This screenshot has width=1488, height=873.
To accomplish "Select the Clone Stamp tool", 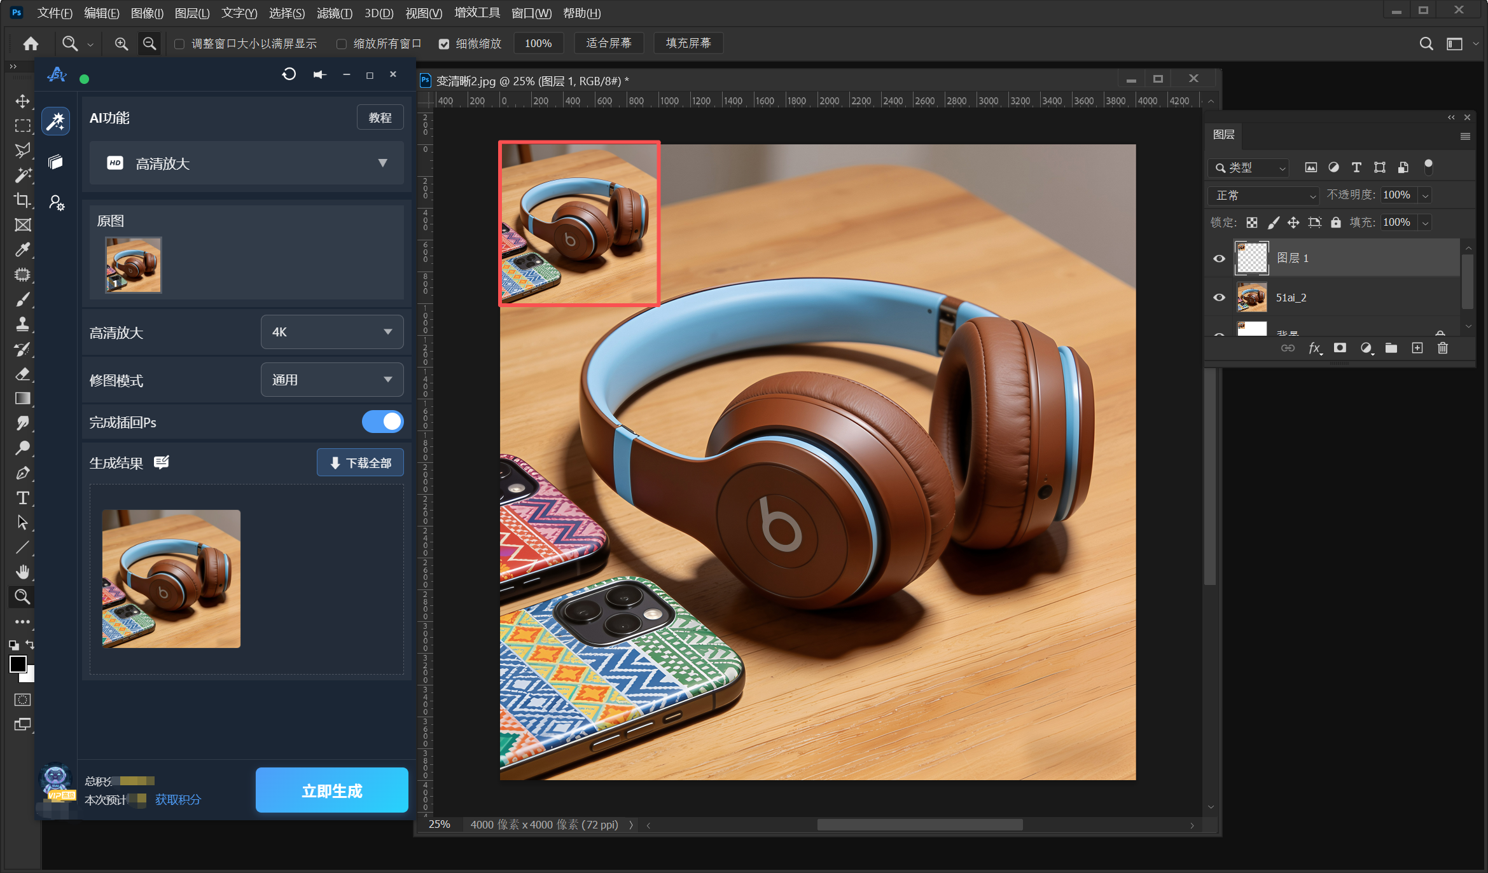I will pos(22,324).
